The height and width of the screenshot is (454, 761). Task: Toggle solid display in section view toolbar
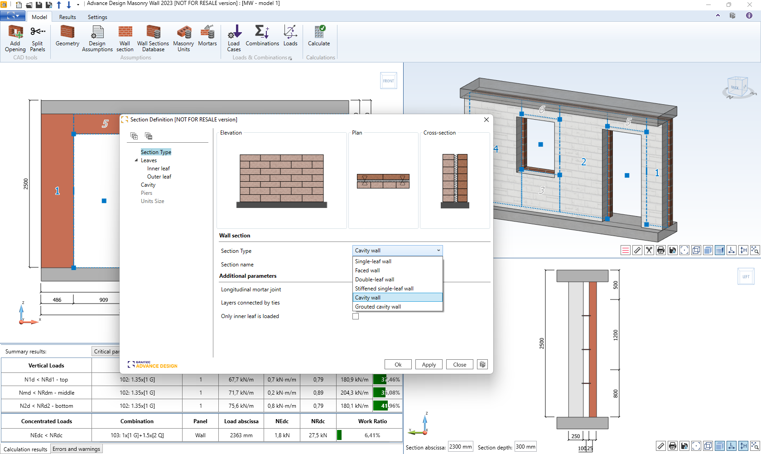720,446
